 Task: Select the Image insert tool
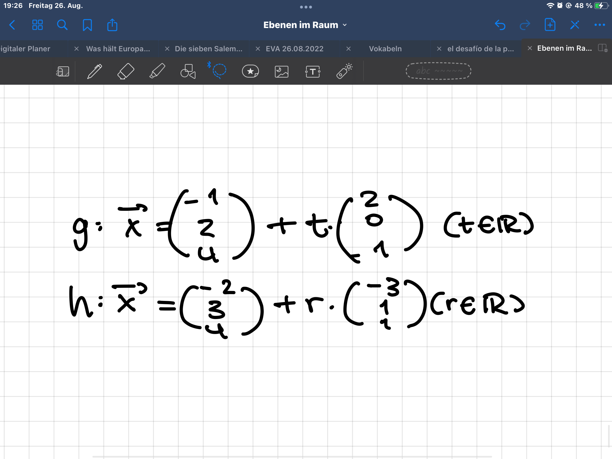(x=281, y=71)
